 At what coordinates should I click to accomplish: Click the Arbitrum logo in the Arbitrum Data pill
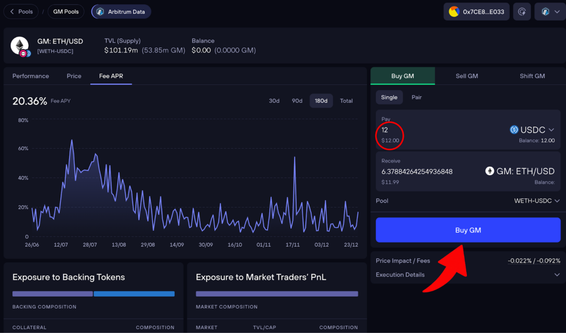[99, 12]
